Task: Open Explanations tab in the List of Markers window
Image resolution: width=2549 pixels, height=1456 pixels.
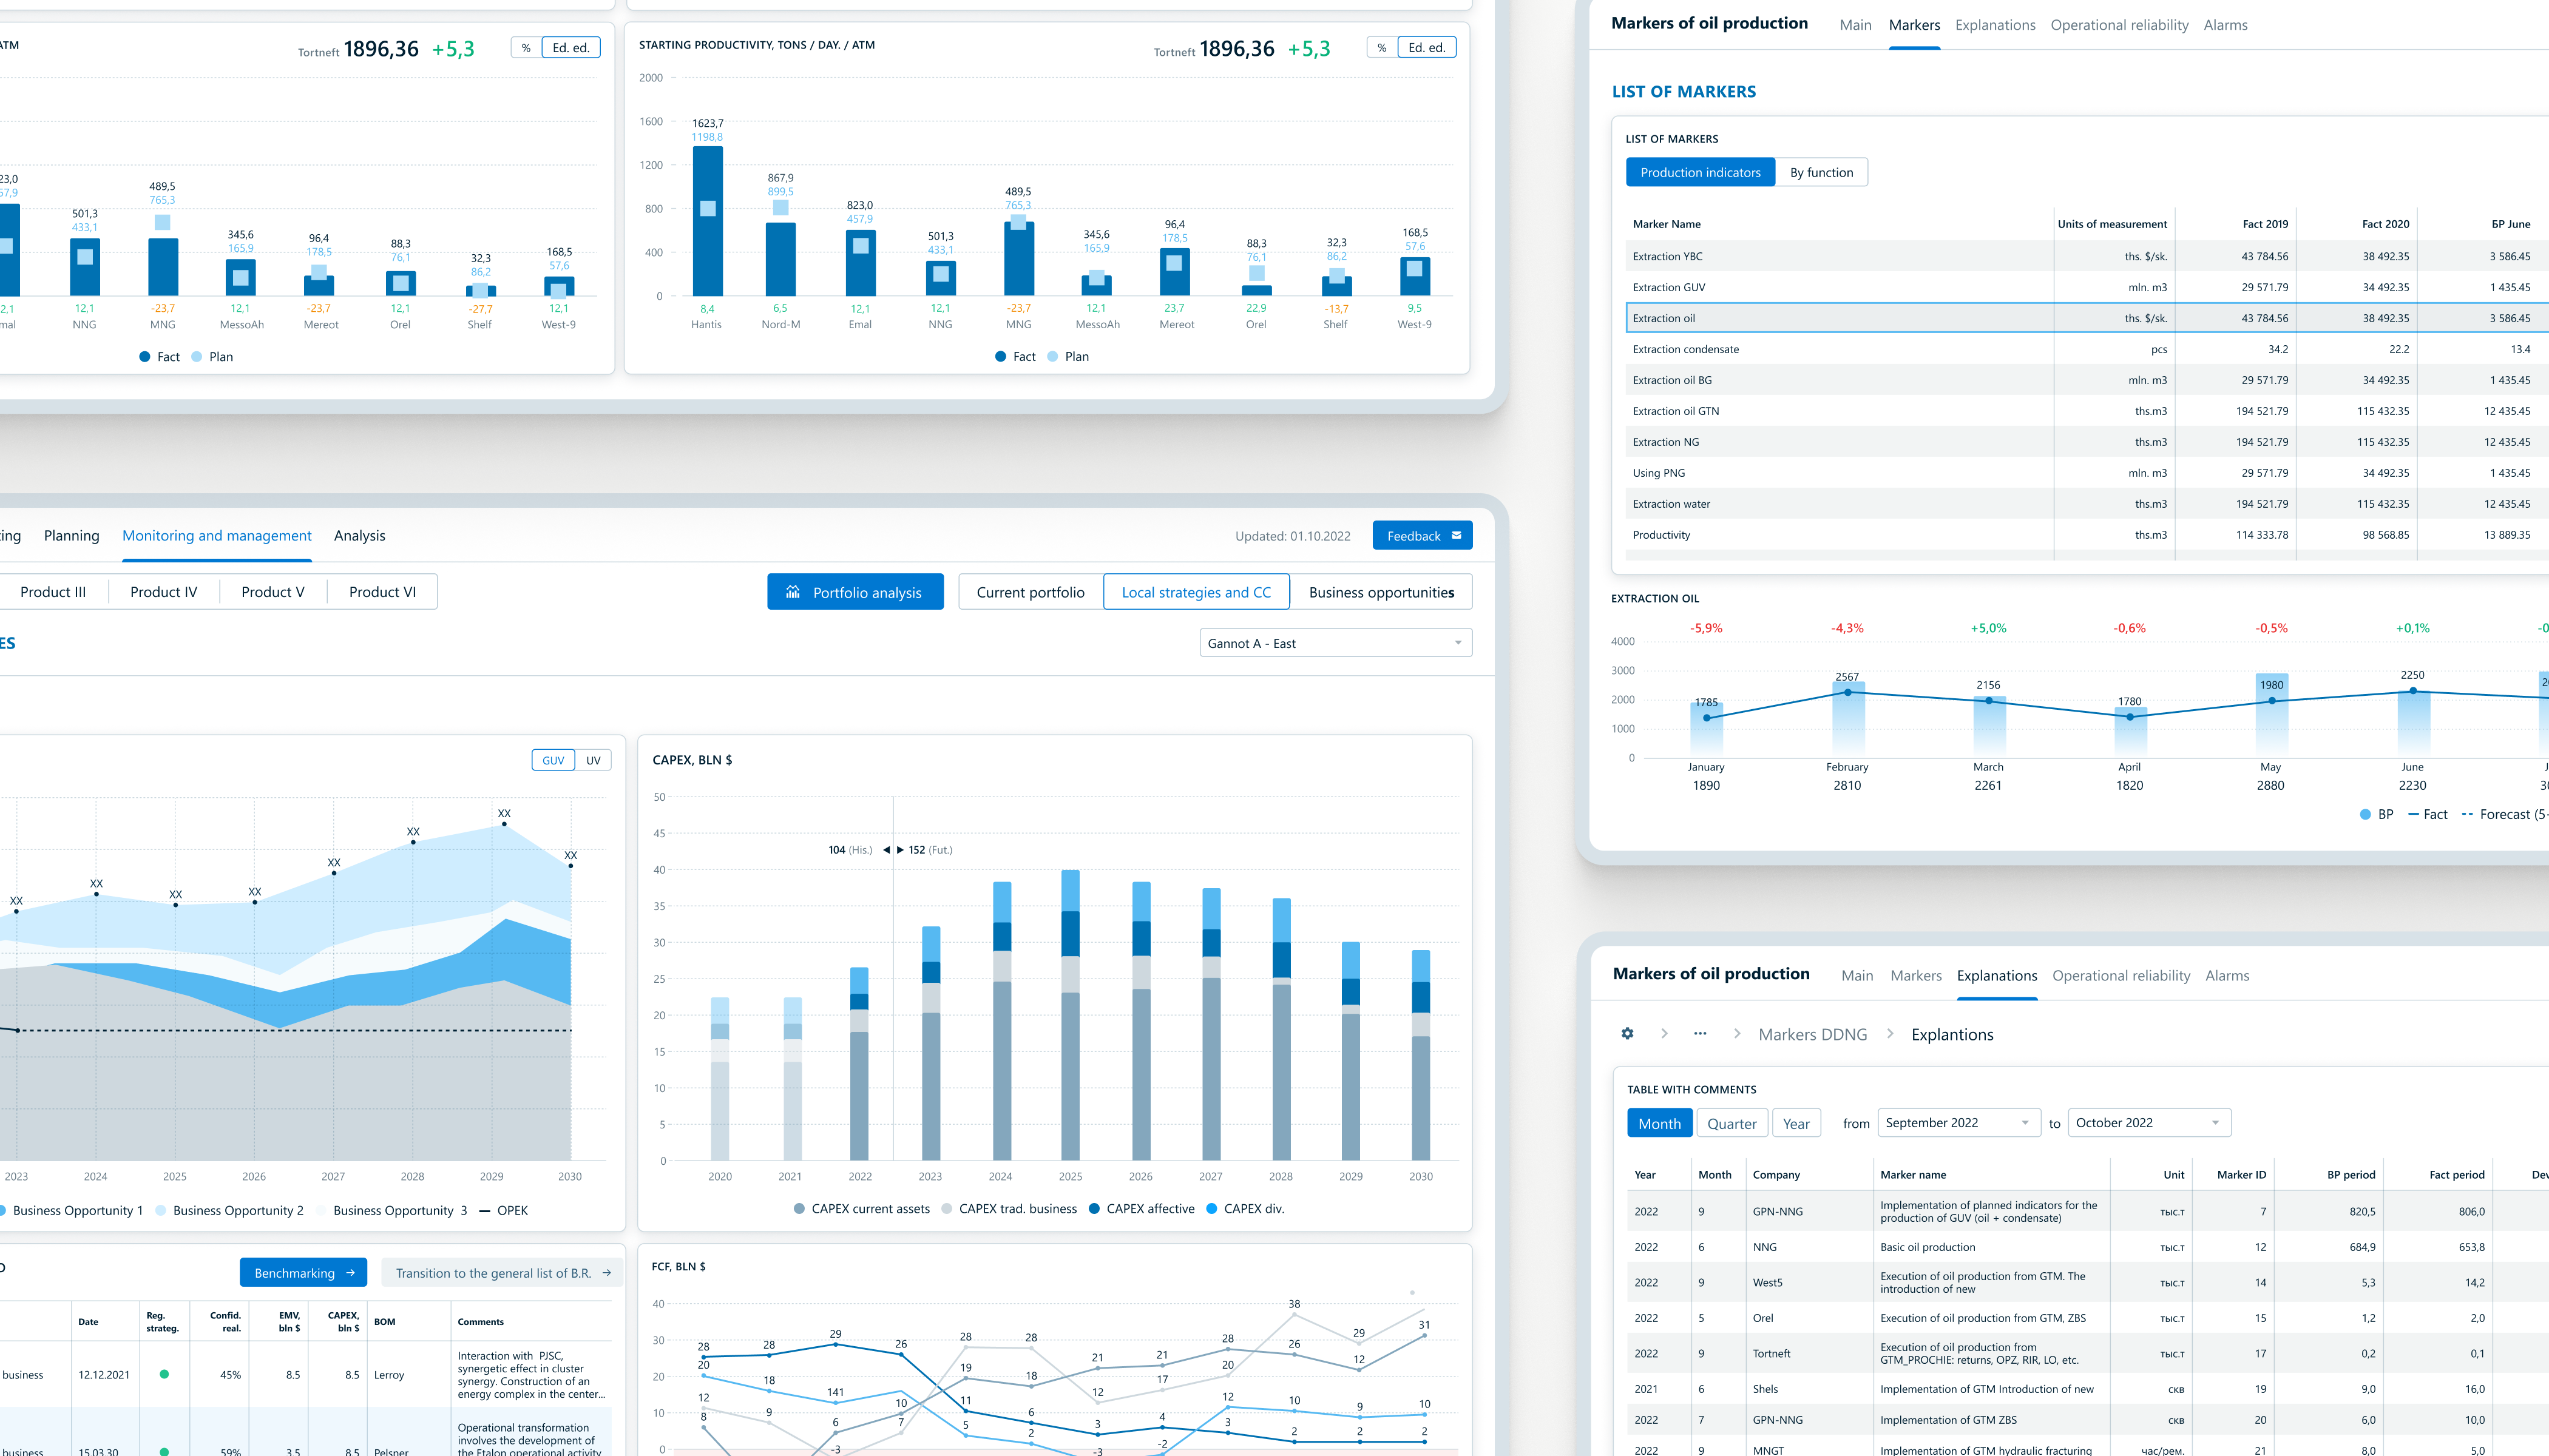Action: 1995,25
